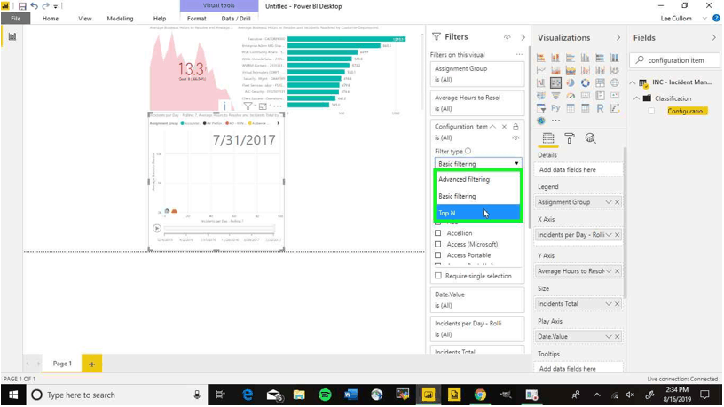Clear the Configuration Item filter

(504, 127)
